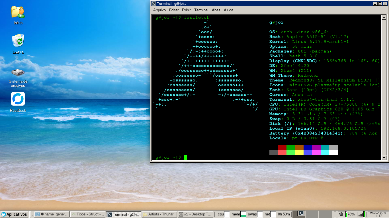
Task: Click the net load monitor in the panel
Action: [x=273, y=214]
